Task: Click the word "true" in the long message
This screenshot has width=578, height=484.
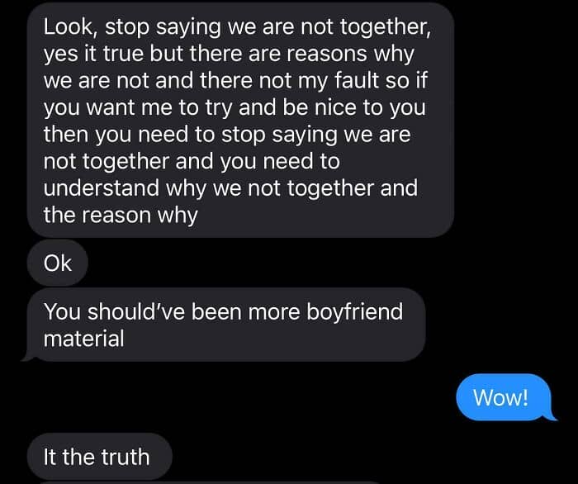Action: [x=123, y=55]
